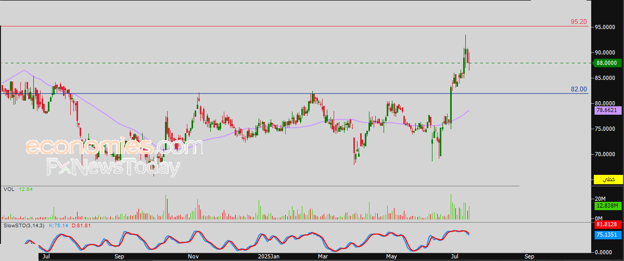The image size is (624, 261).
Task: Click the 0.0000 stochastic axis label
Action: tap(603, 252)
